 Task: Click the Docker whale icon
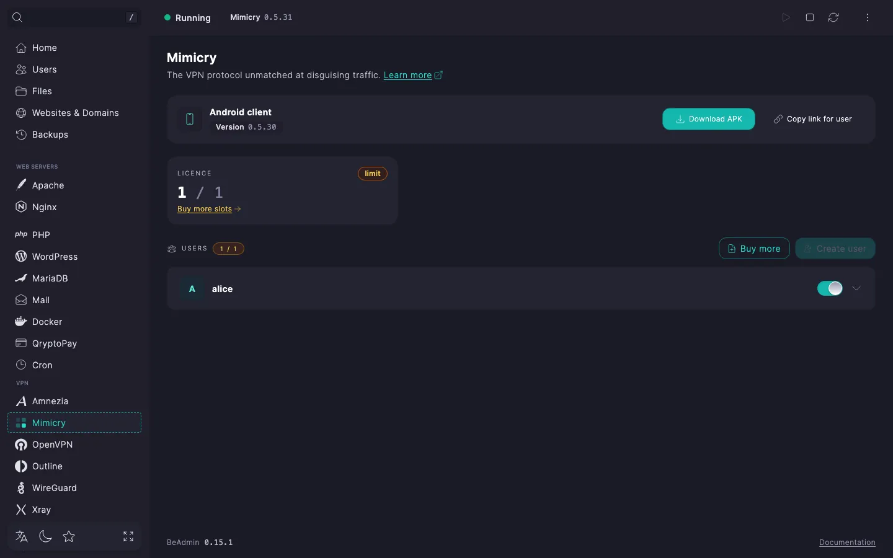click(21, 322)
